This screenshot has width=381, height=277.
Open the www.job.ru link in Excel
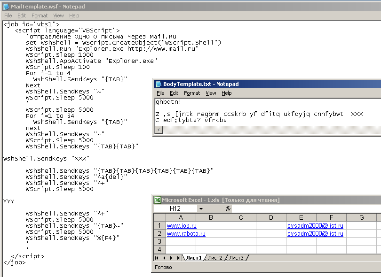(182, 225)
